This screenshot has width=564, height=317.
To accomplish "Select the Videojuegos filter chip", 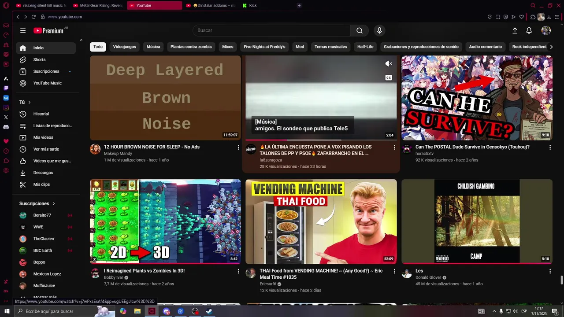I will (124, 47).
